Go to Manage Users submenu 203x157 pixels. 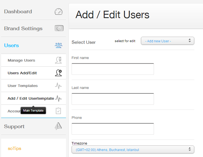click(34, 60)
